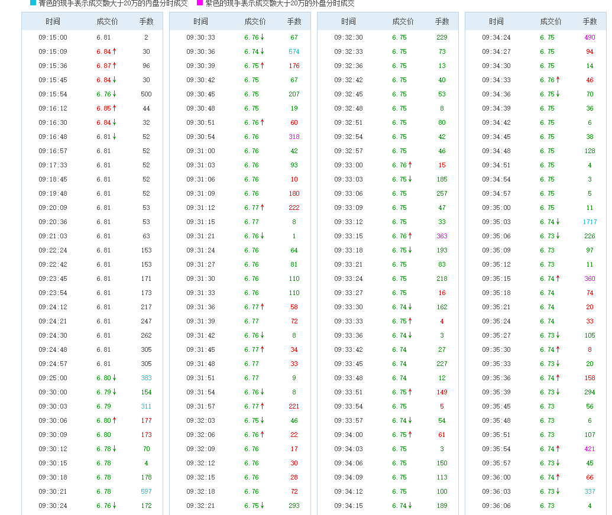Click cyan volume 311 at 09:30:03
This screenshot has width=612, height=515.
tap(147, 406)
